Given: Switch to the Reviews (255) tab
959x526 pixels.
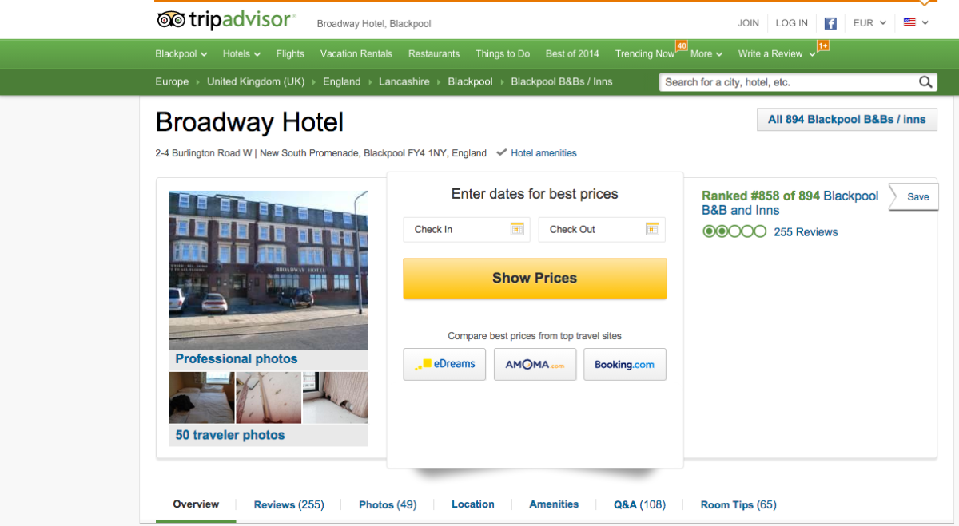Looking at the screenshot, I should tap(288, 504).
